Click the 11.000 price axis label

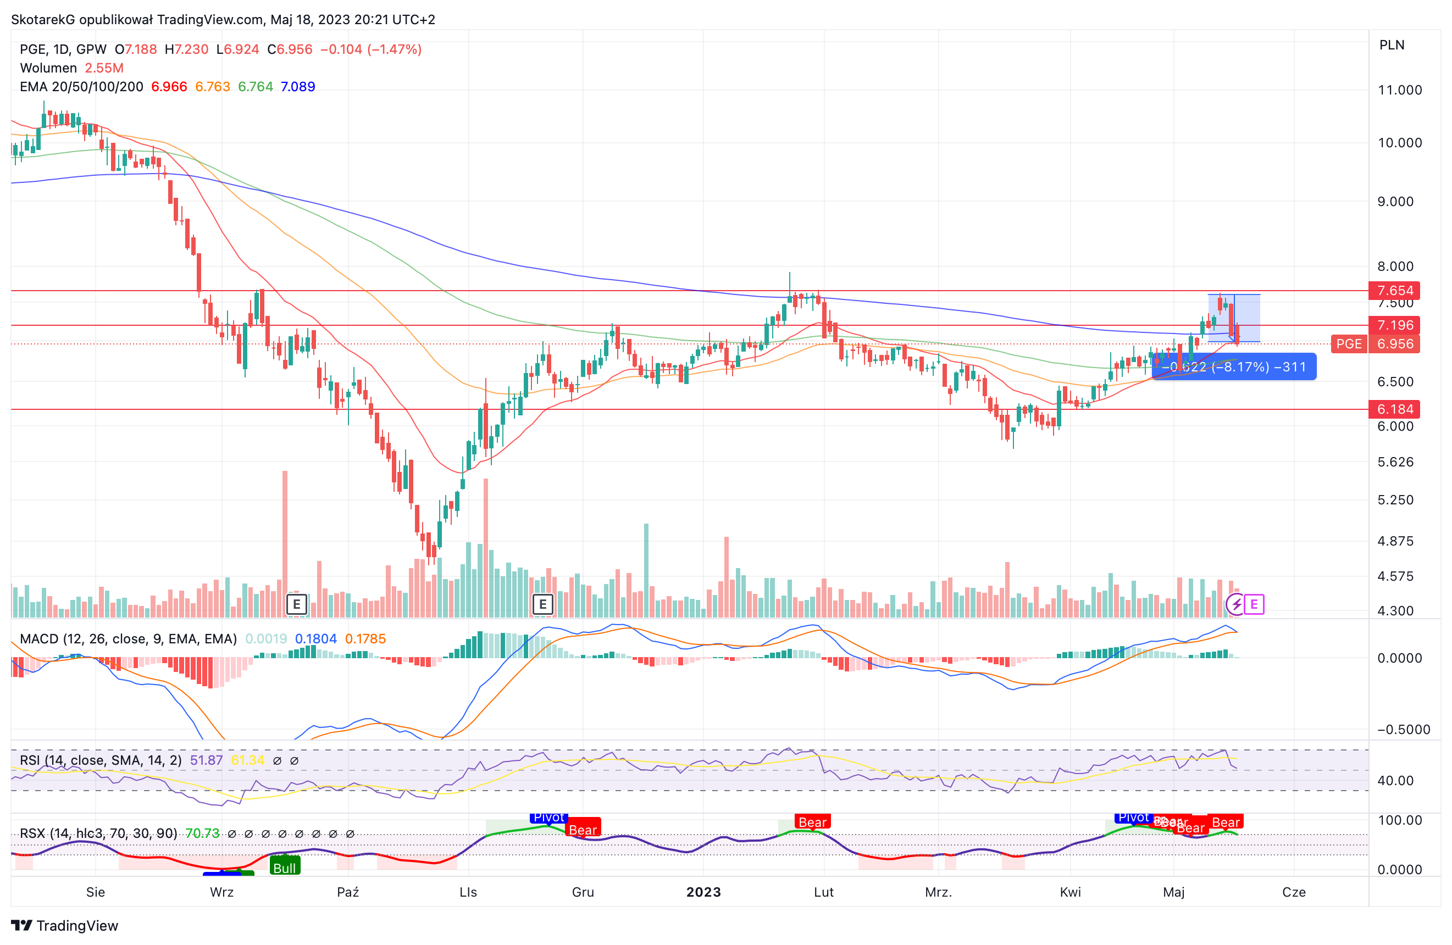tap(1400, 90)
